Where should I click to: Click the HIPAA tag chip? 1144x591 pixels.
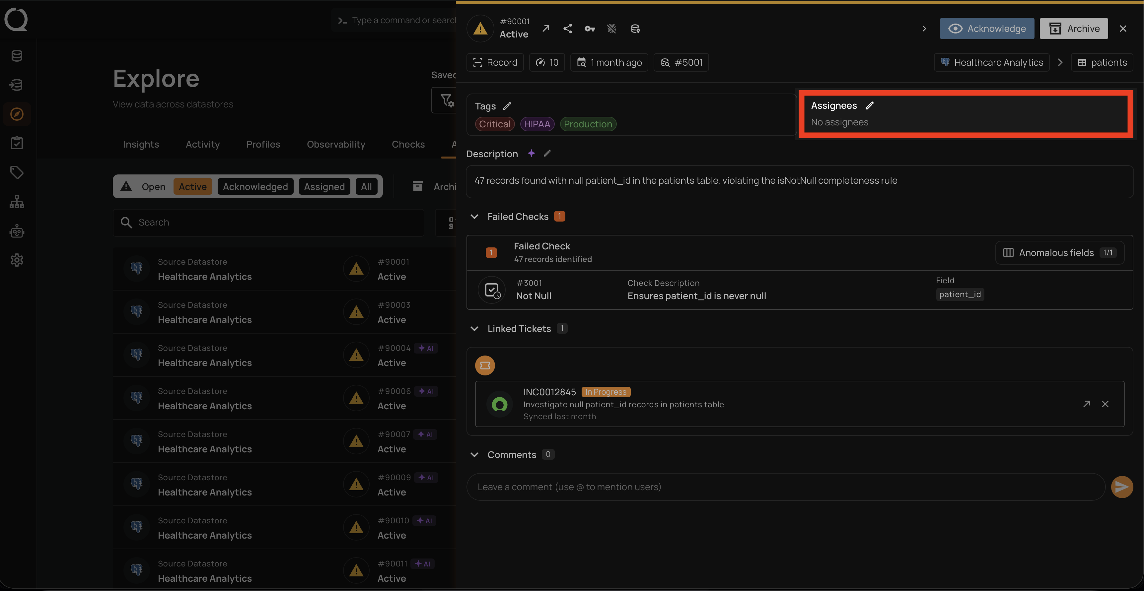(x=537, y=124)
